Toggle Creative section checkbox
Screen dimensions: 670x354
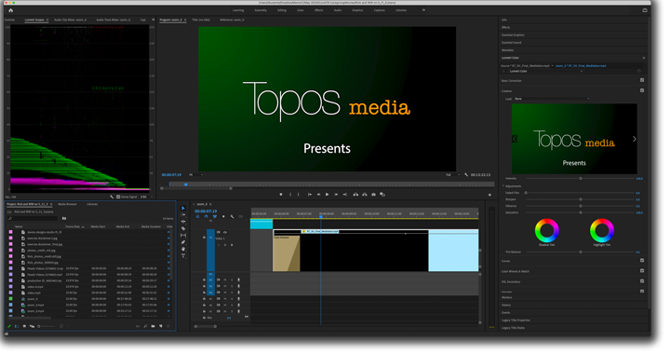tap(642, 90)
